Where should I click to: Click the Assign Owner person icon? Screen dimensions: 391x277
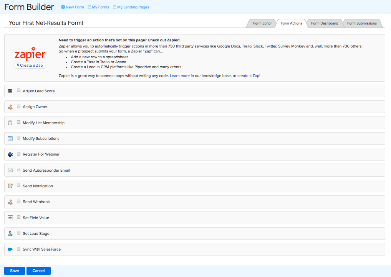coord(10,107)
